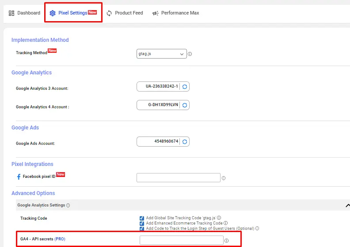Click the Google Analytics 4 Account field
The height and width of the screenshot is (247, 350).
[x=158, y=105]
